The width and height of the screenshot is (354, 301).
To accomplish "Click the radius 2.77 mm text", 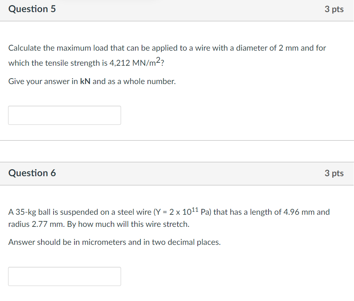I will (33, 224).
